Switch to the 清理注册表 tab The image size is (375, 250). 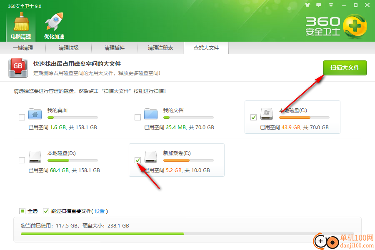coord(160,48)
